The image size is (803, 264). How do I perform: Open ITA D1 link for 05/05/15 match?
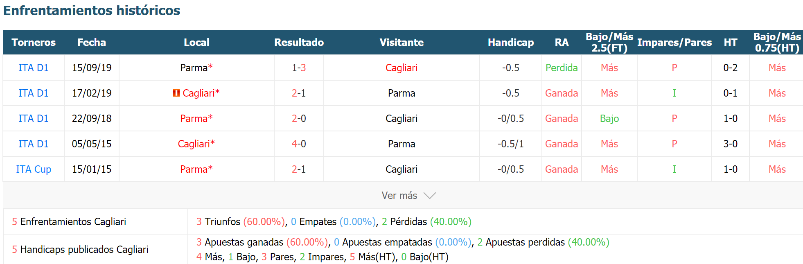click(x=34, y=144)
